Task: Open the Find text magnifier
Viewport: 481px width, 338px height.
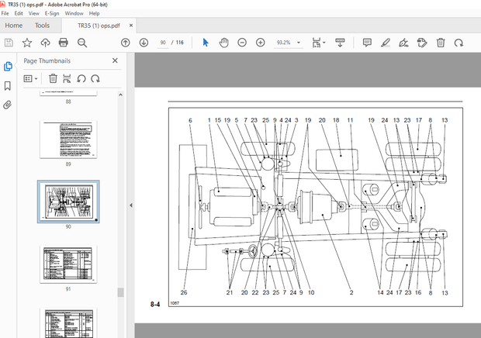Action: 82,43
